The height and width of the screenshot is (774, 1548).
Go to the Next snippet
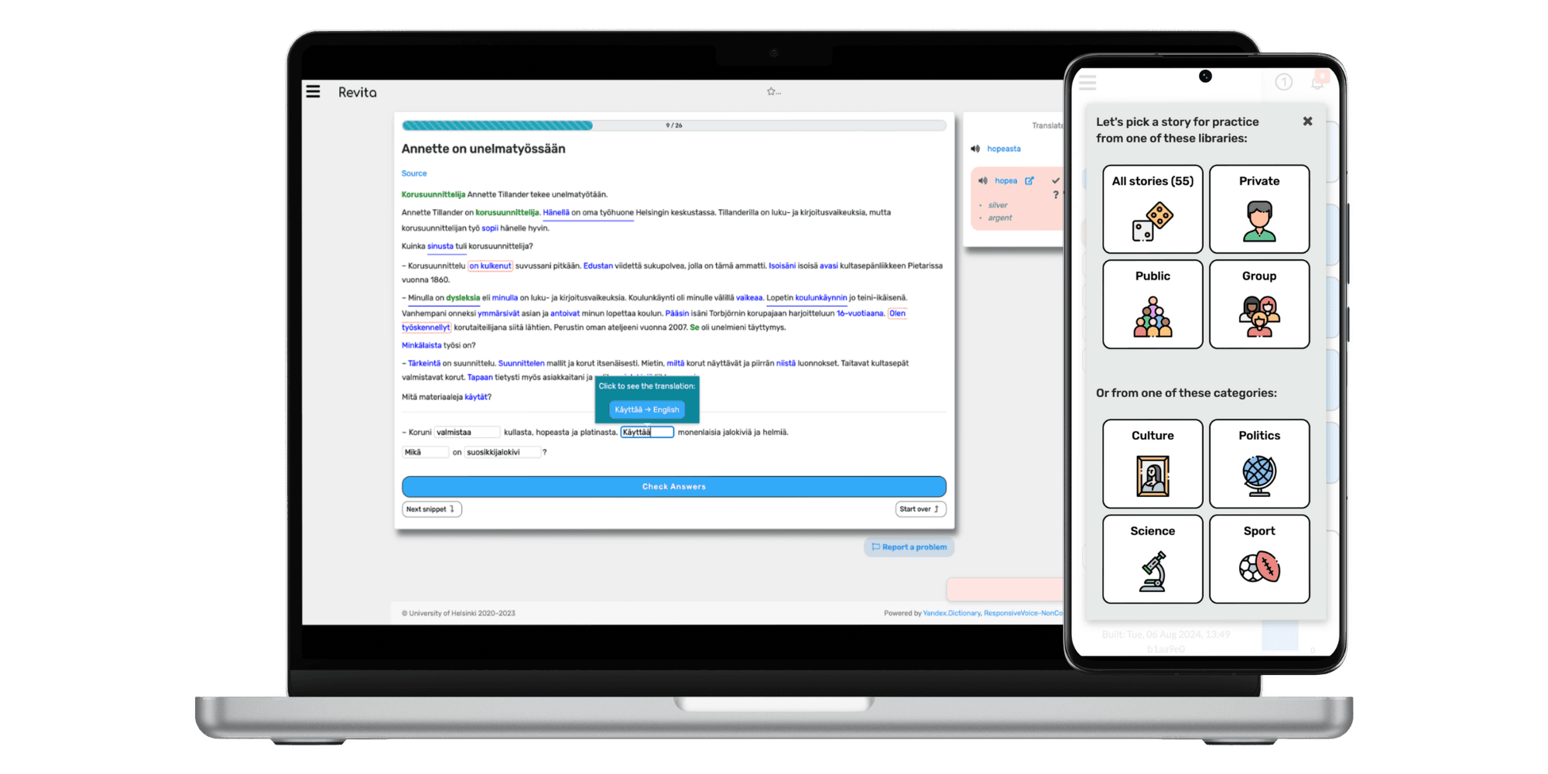pos(431,509)
